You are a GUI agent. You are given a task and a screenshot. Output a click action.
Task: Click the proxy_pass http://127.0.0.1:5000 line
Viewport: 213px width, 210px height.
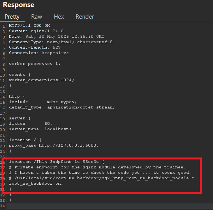54,145
